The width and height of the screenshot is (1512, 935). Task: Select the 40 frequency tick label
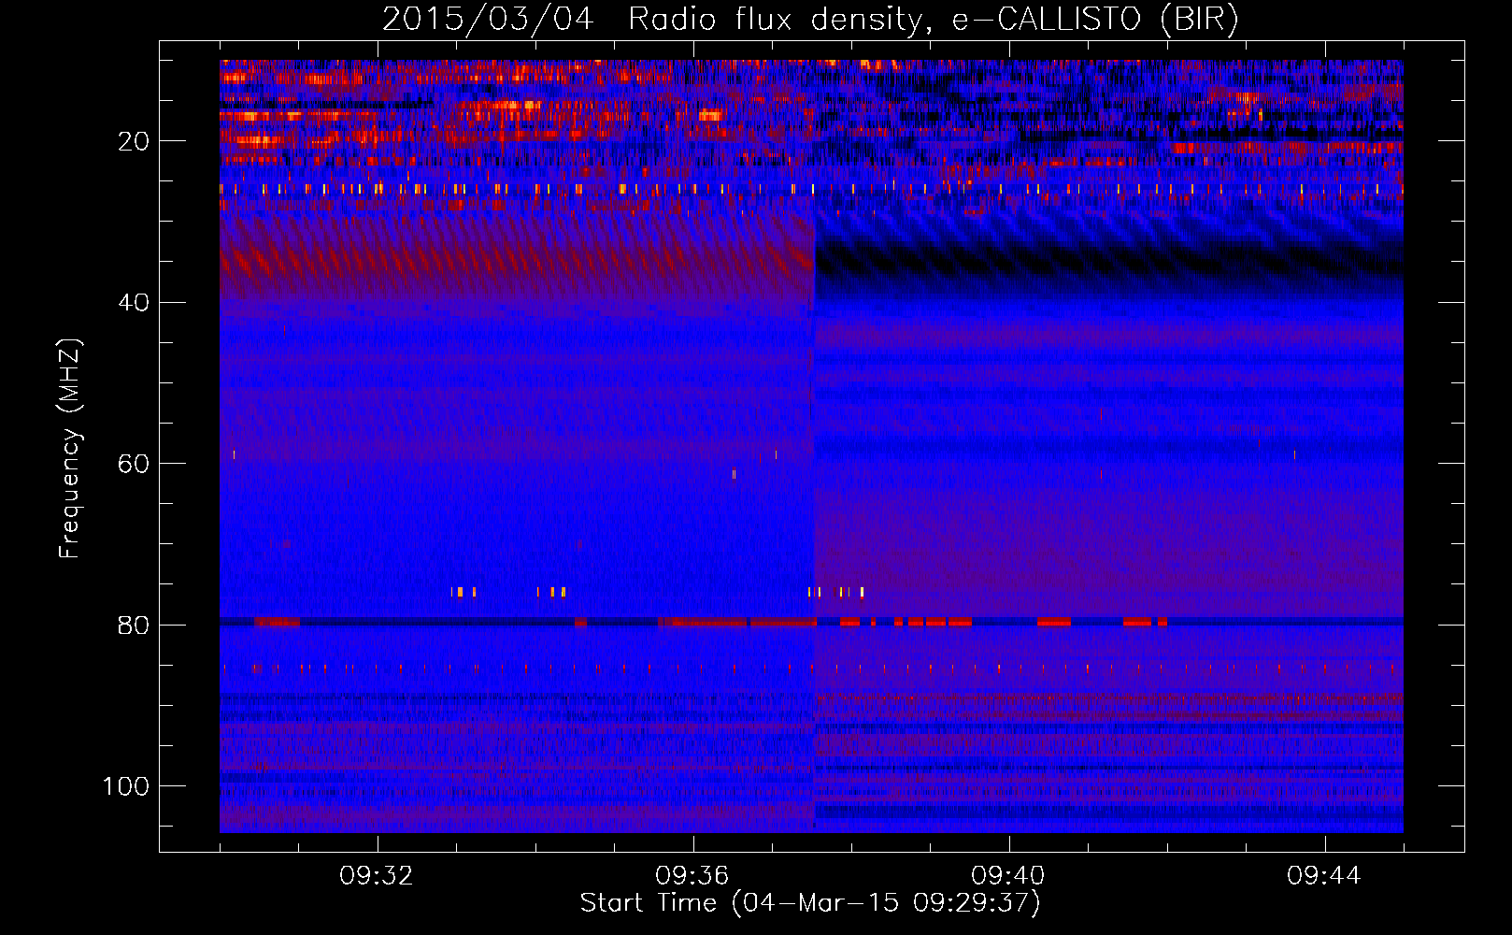pos(134,303)
